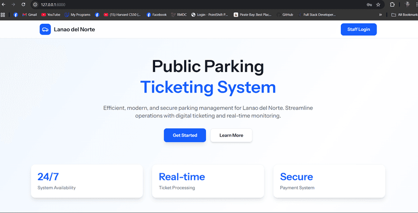
Task: Expand hidden bookmarks with the double chevron
Action: [381, 15]
